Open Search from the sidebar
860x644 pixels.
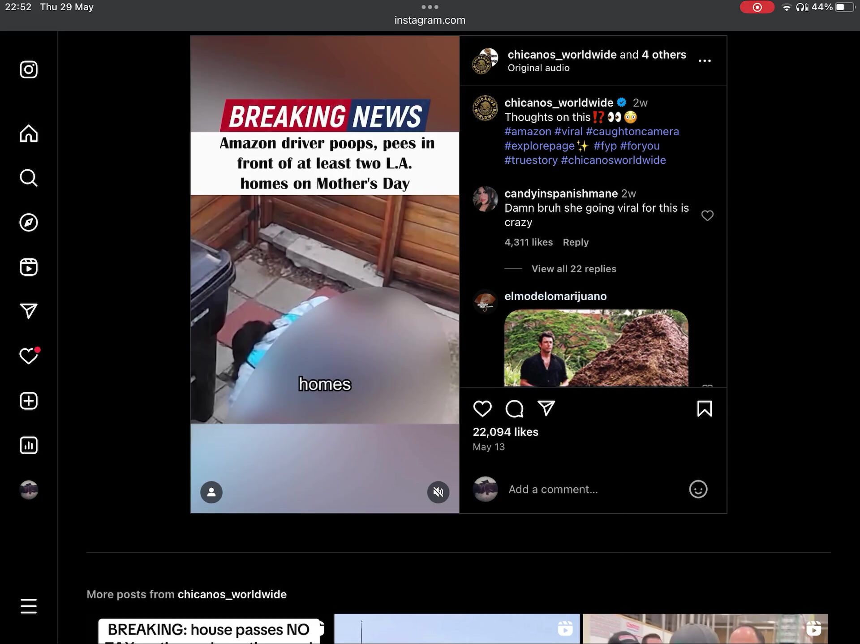coord(29,178)
